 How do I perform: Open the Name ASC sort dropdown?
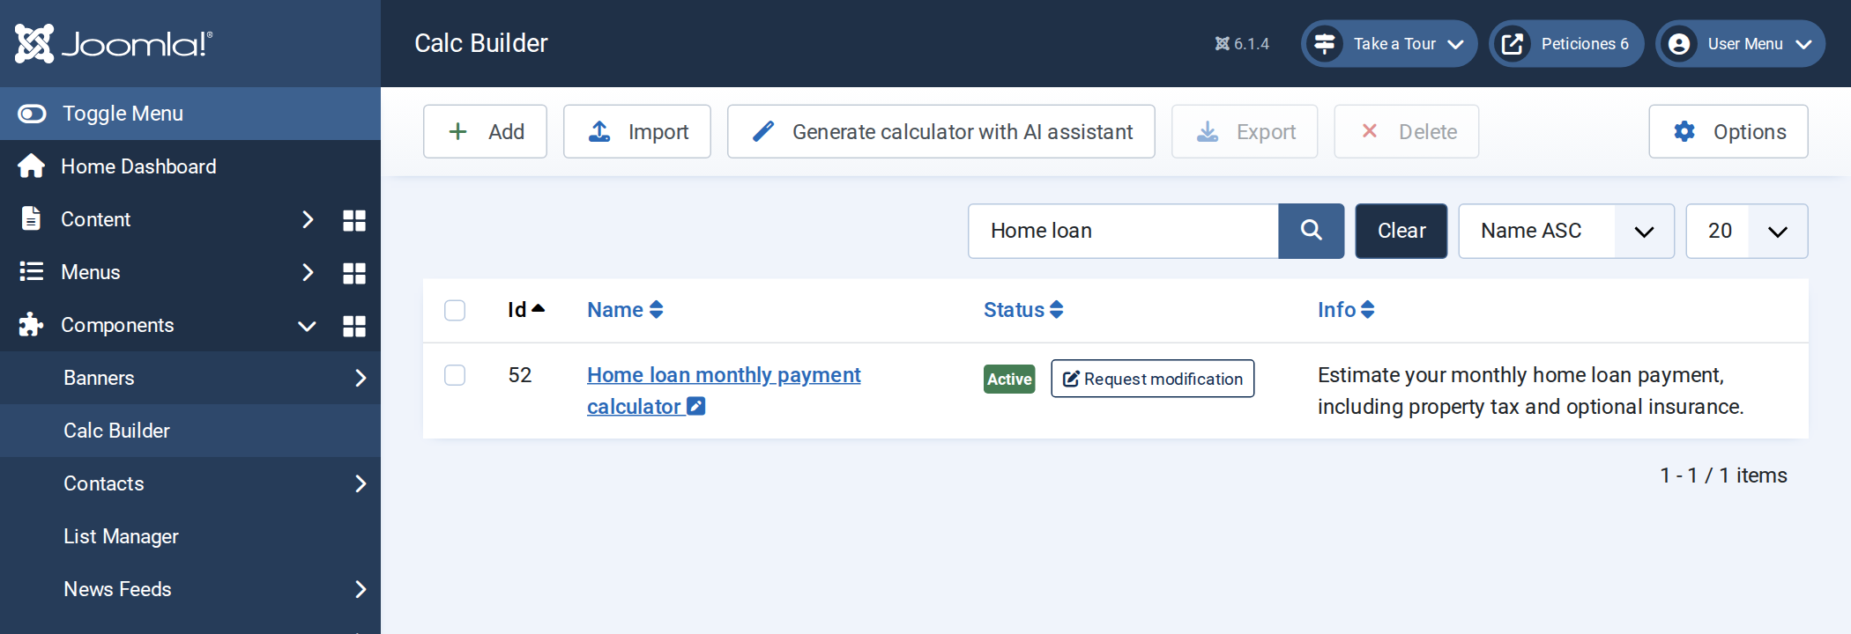(1566, 231)
